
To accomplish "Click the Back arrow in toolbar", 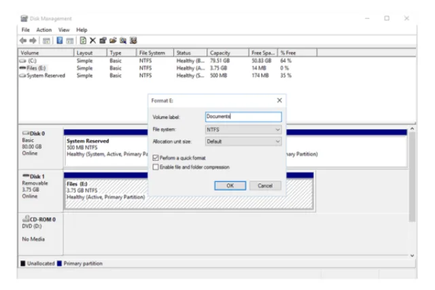I will click(23, 41).
